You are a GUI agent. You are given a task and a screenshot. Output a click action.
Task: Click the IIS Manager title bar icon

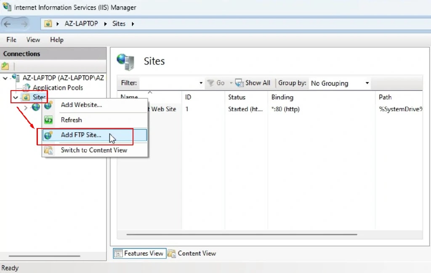pos(7,7)
